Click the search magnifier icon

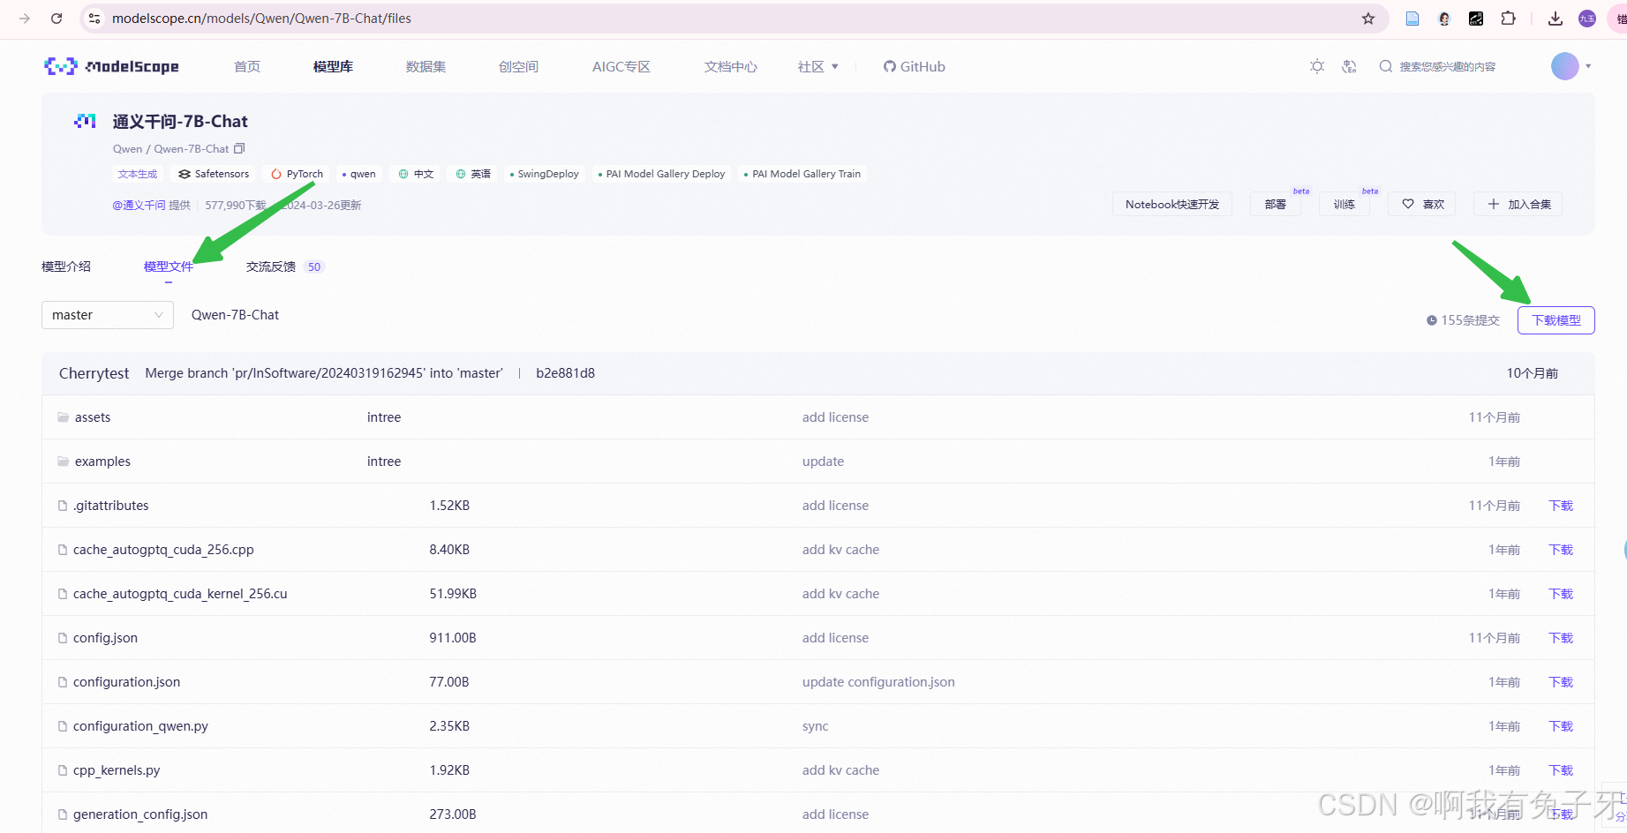[1385, 66]
